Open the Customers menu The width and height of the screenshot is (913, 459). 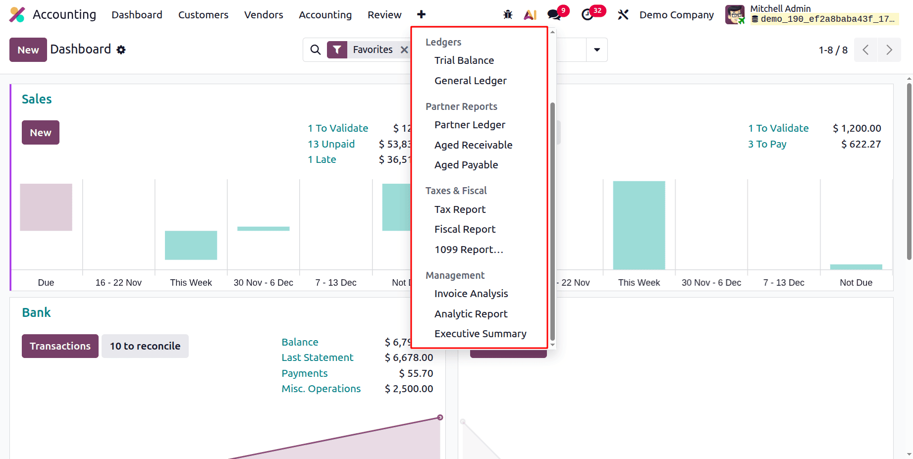pos(203,15)
